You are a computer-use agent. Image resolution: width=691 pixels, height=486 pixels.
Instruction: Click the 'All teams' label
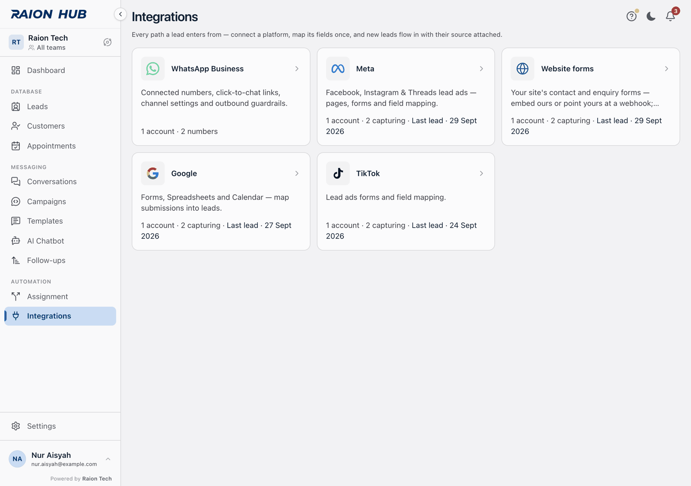click(x=51, y=48)
